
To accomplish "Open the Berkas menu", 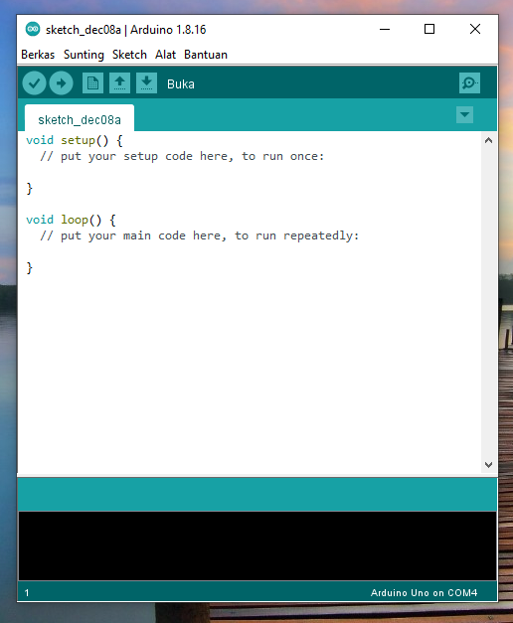I will (x=38, y=55).
